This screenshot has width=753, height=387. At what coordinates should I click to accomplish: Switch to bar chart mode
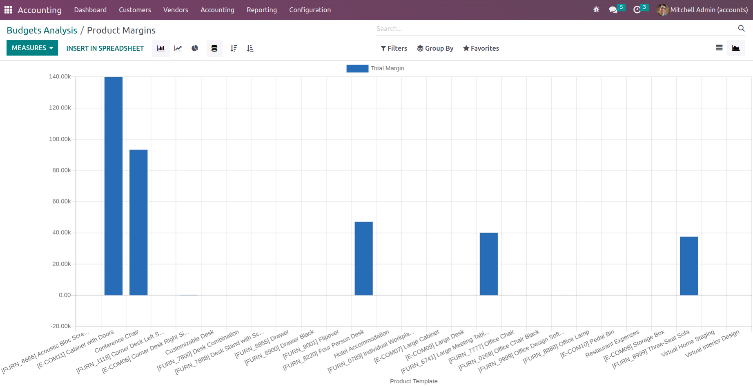(161, 48)
